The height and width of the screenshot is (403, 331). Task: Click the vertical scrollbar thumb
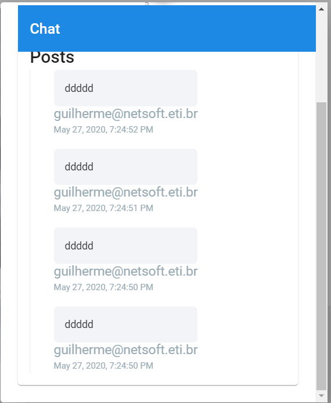click(x=321, y=246)
